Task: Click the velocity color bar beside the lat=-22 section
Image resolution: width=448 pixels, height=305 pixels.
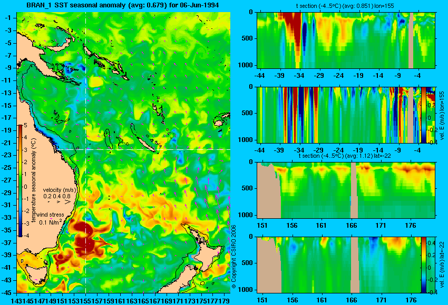Action: [x=424, y=265]
